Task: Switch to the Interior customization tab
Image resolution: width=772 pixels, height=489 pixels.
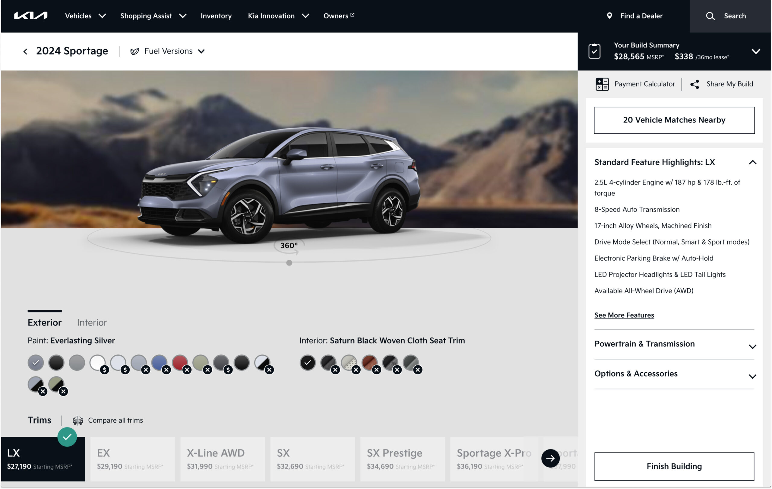Action: (92, 322)
